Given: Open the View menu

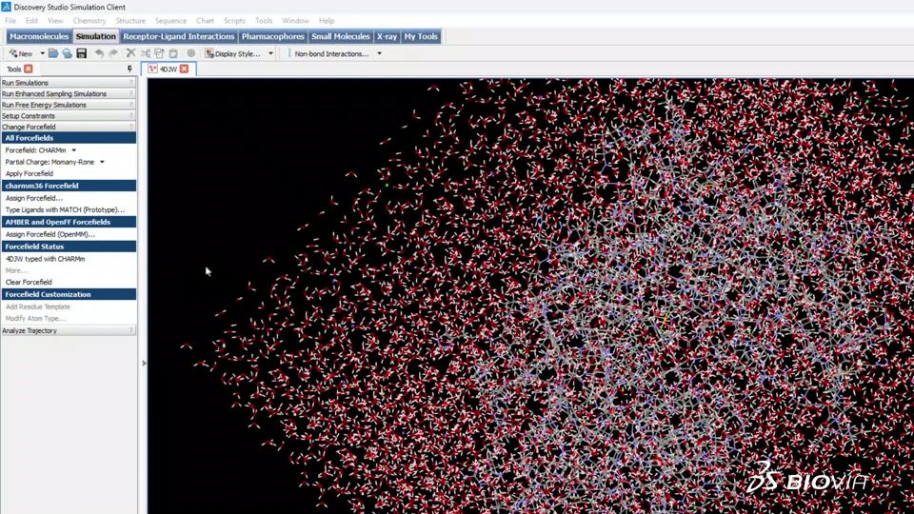Looking at the screenshot, I should point(55,20).
